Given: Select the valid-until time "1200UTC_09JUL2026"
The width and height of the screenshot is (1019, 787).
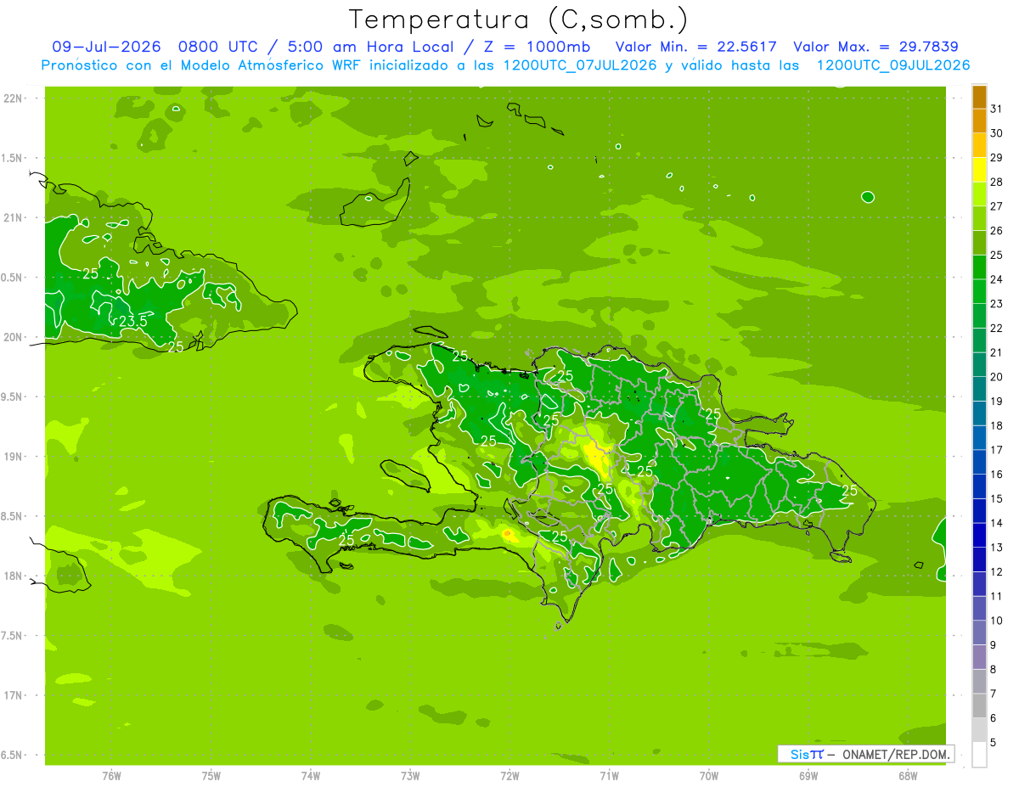Looking at the screenshot, I should pos(893,65).
